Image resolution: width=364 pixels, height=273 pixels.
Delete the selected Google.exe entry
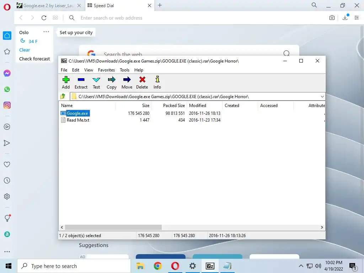[x=142, y=82]
